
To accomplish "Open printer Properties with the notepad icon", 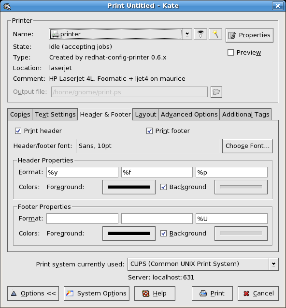I will [x=249, y=35].
